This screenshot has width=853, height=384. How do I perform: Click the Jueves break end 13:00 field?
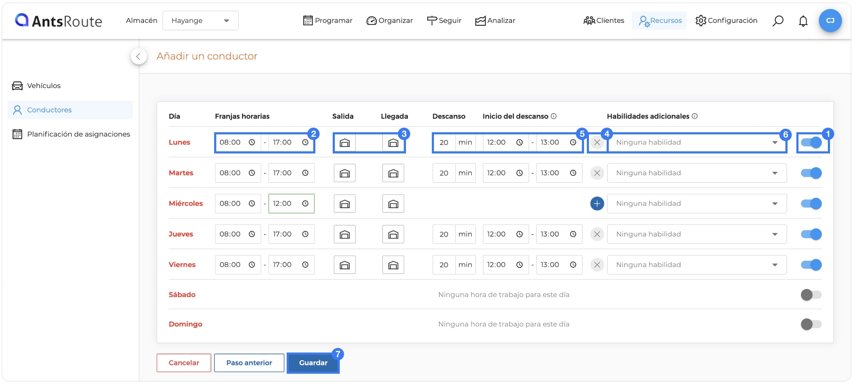(x=559, y=234)
